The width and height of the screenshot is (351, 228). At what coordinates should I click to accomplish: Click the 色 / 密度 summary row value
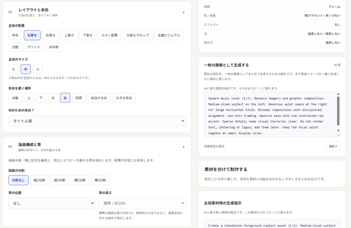coord(322,16)
